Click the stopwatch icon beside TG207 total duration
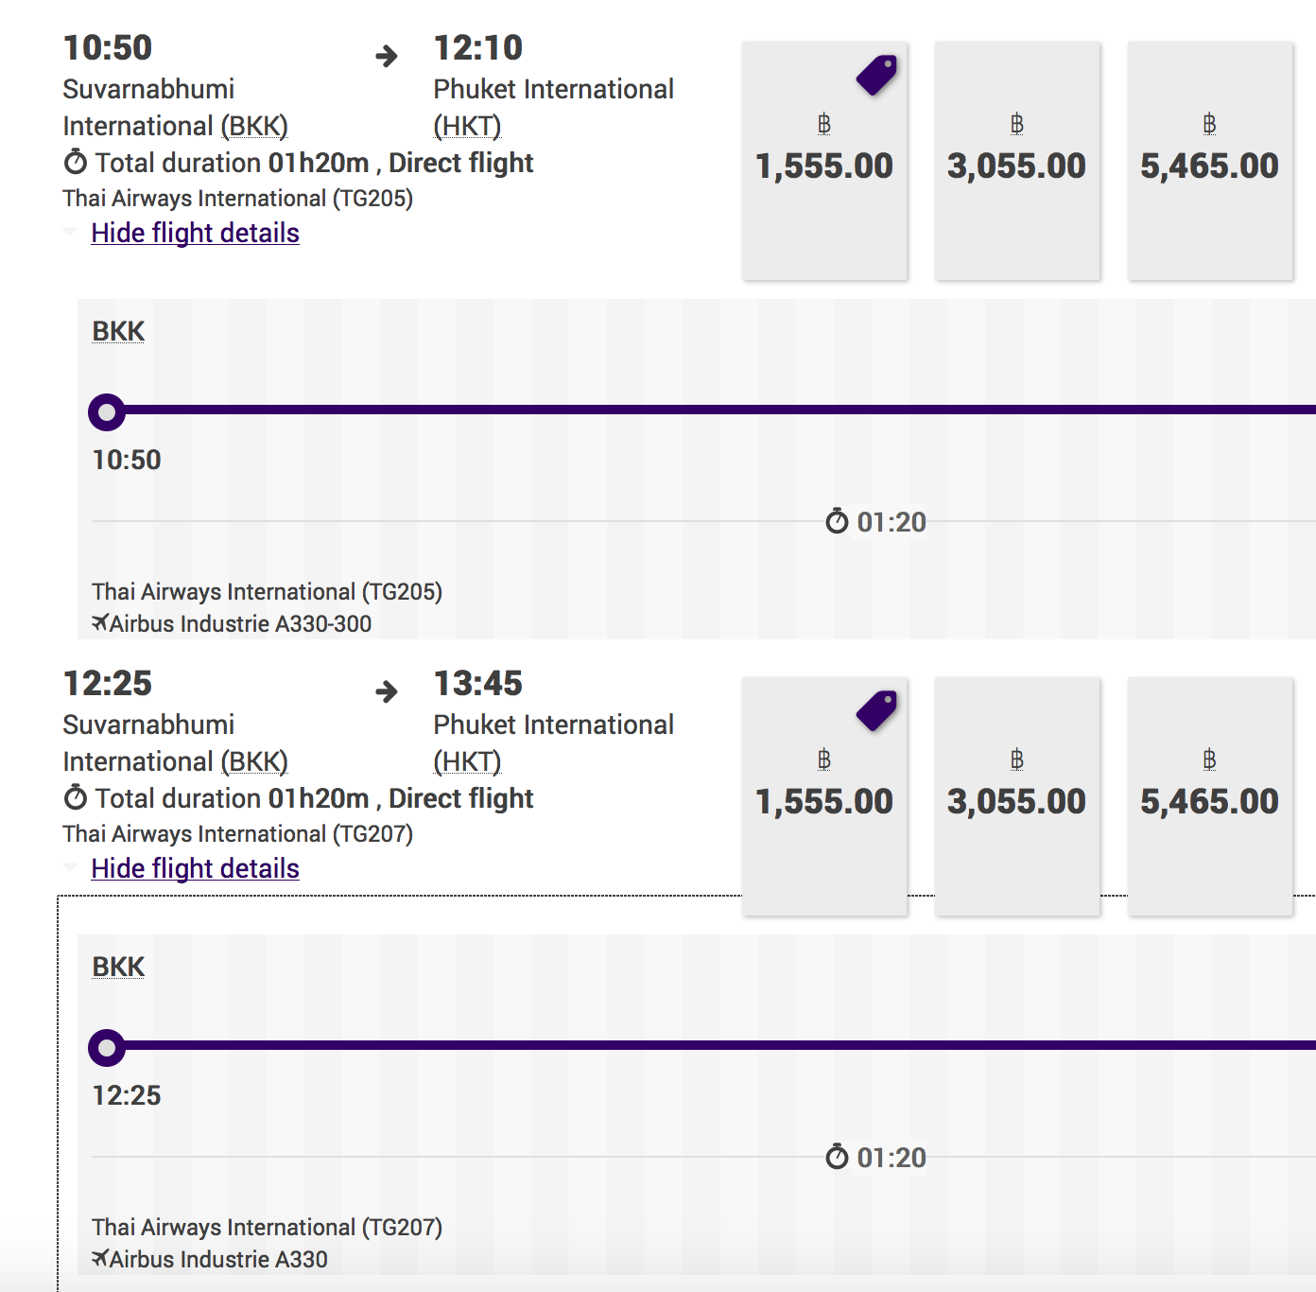Image resolution: width=1316 pixels, height=1292 pixels. (76, 797)
